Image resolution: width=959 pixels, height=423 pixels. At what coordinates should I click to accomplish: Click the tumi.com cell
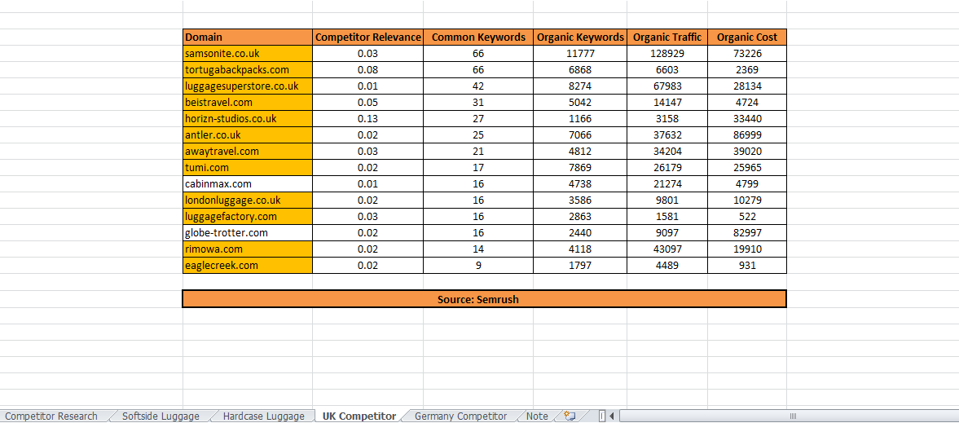tap(248, 167)
